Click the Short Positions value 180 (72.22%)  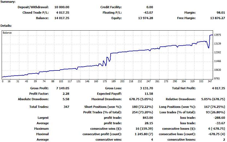click(x=142, y=107)
